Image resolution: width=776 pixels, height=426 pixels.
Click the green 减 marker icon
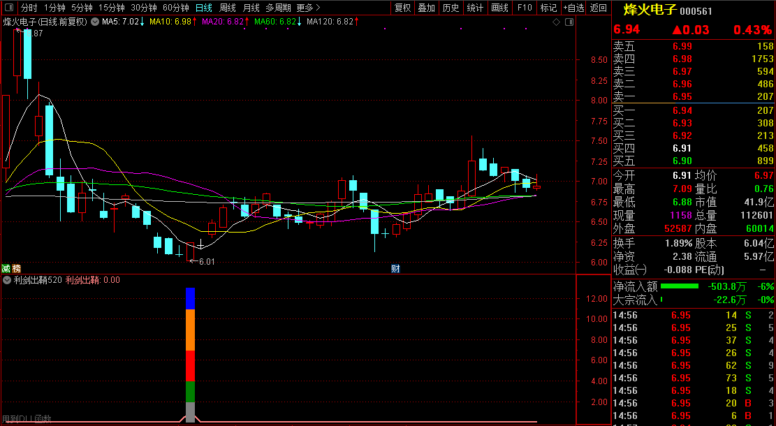pyautogui.click(x=6, y=269)
